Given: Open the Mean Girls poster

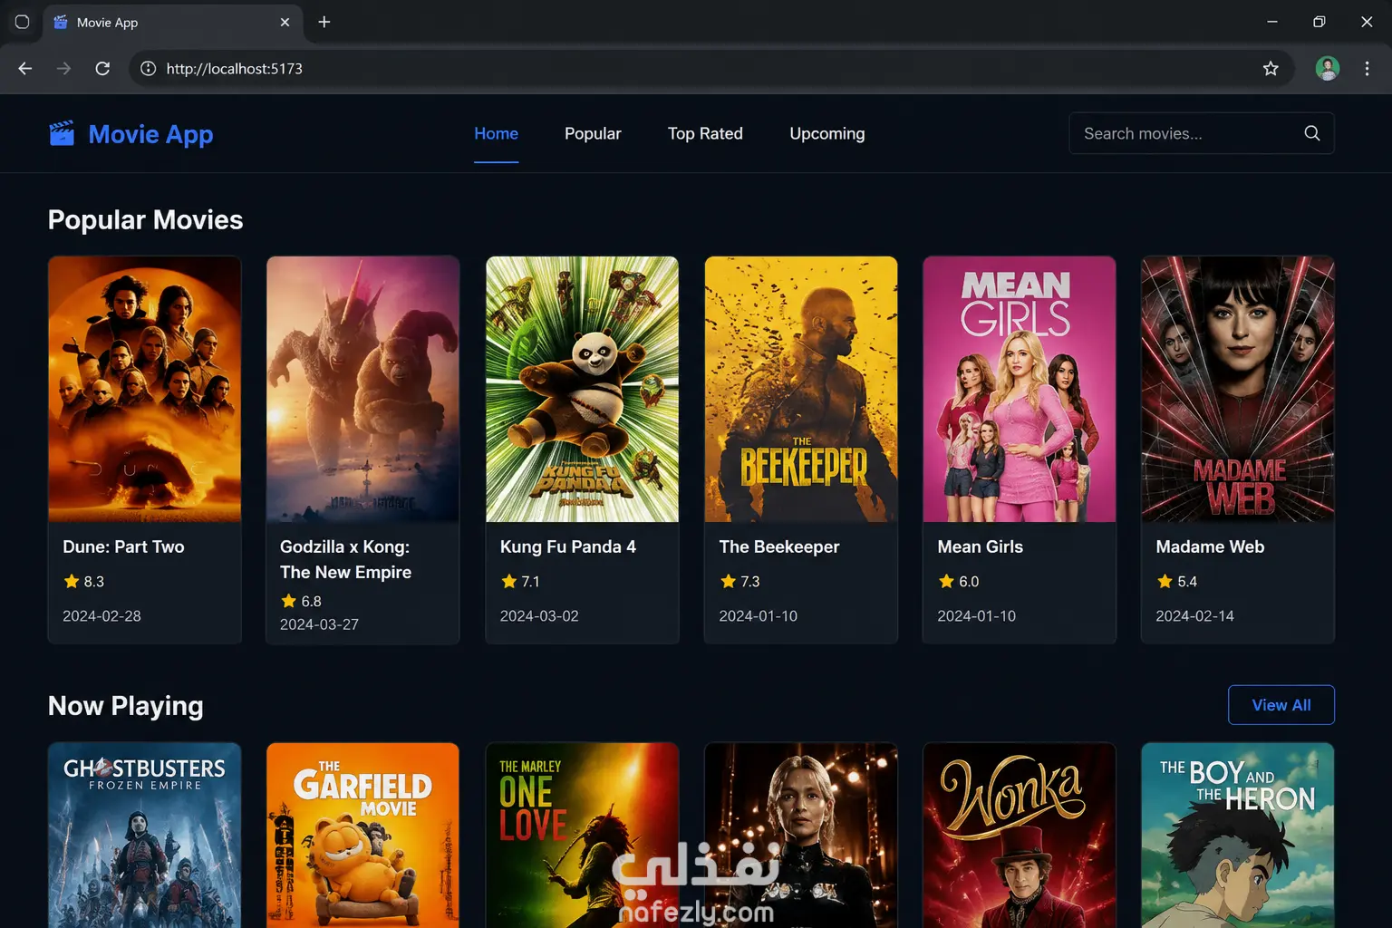Looking at the screenshot, I should pos(1020,389).
